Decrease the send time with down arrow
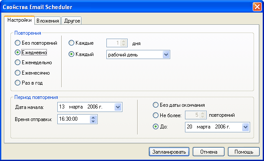Viewport: 264px width, 161px height. [x=93, y=121]
